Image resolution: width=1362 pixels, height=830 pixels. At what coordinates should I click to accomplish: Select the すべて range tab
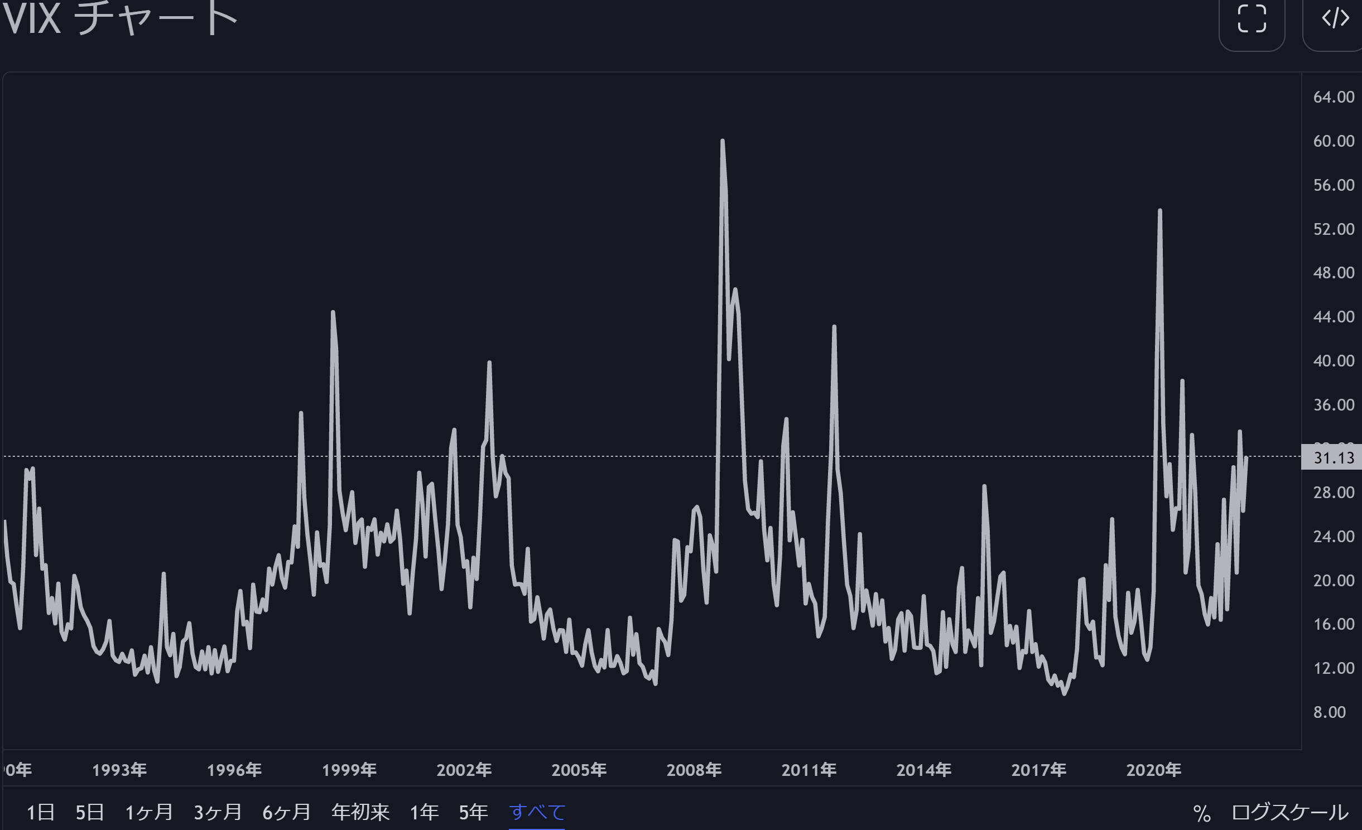537,812
